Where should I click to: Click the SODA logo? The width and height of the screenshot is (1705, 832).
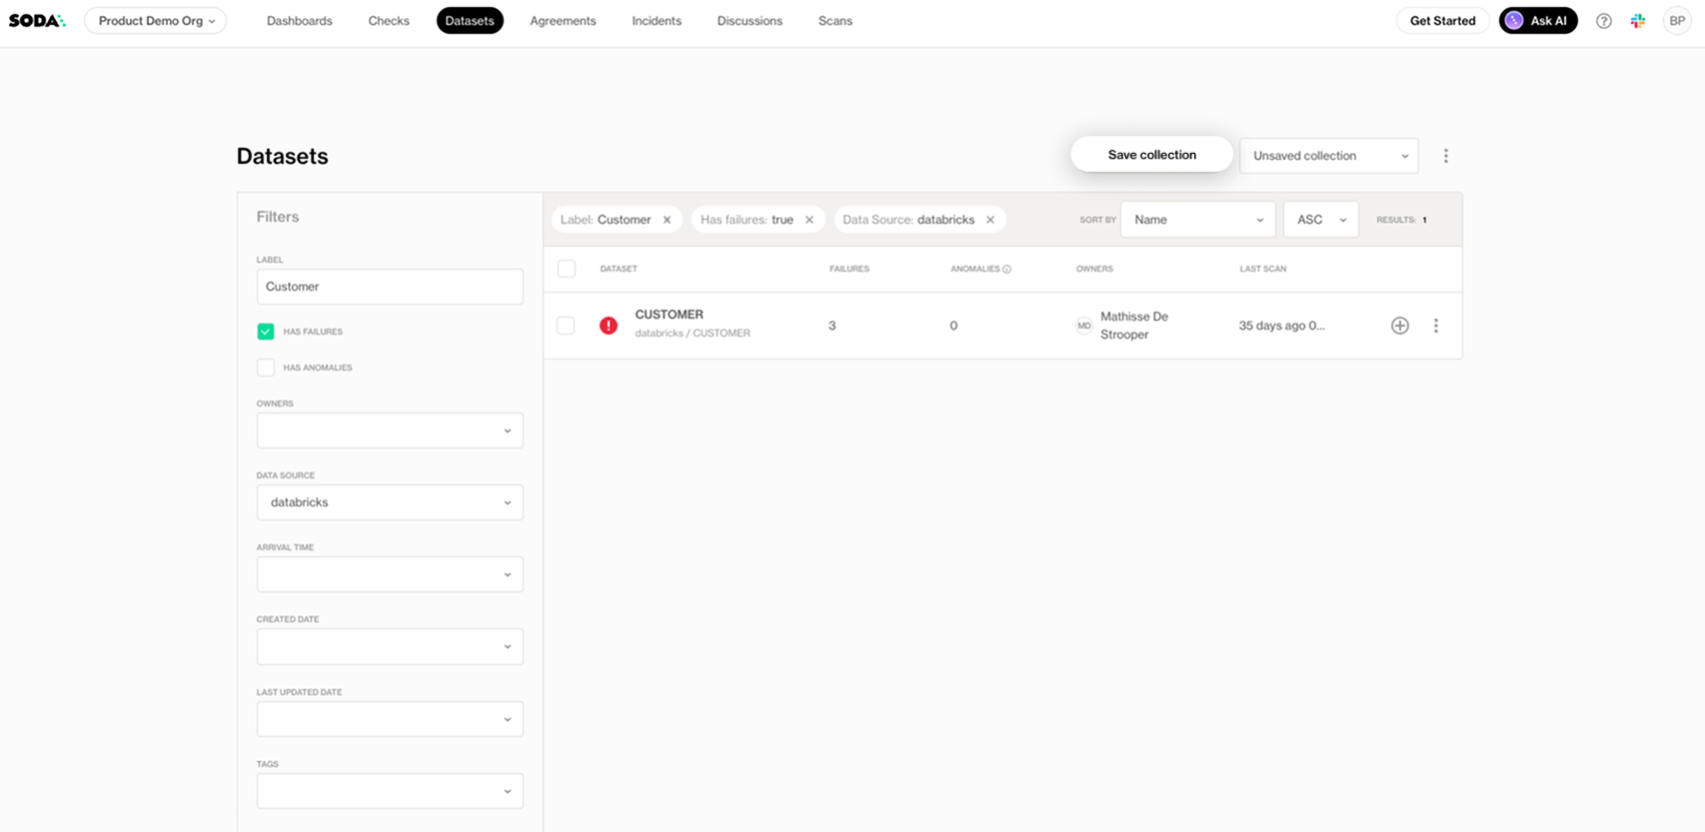click(37, 21)
